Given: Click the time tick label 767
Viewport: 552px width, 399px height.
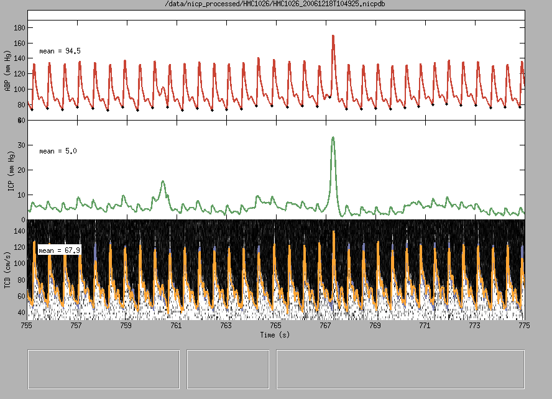Looking at the screenshot, I should click(325, 326).
